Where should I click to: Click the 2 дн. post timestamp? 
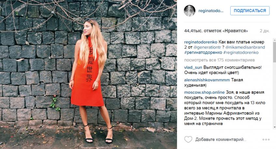coord(265,31)
